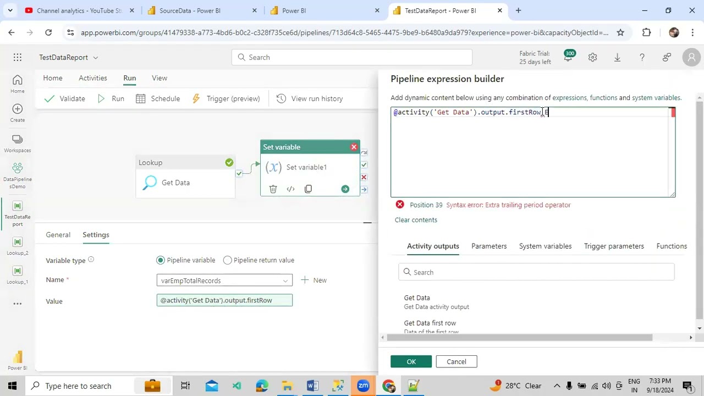Click the activity outputs search box
The height and width of the screenshot is (396, 704).
tap(536, 272)
